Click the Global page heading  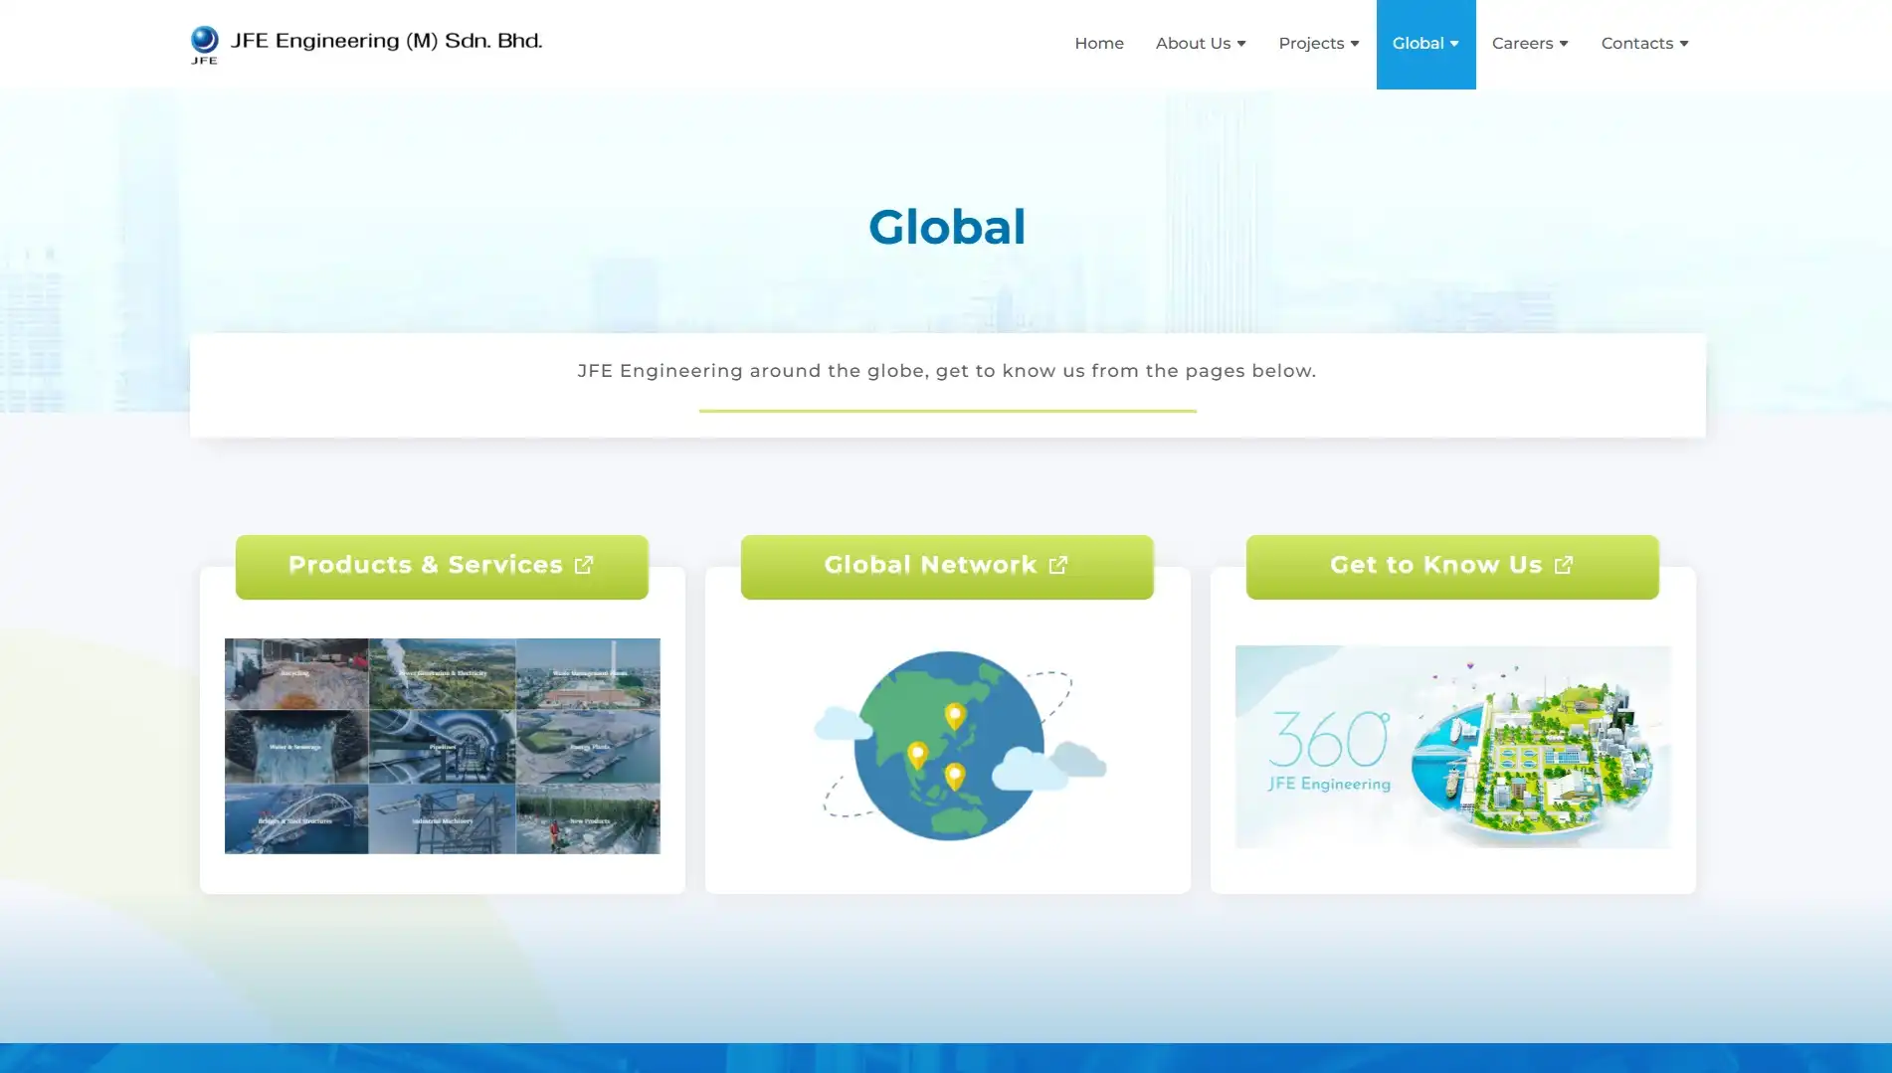pos(947,227)
